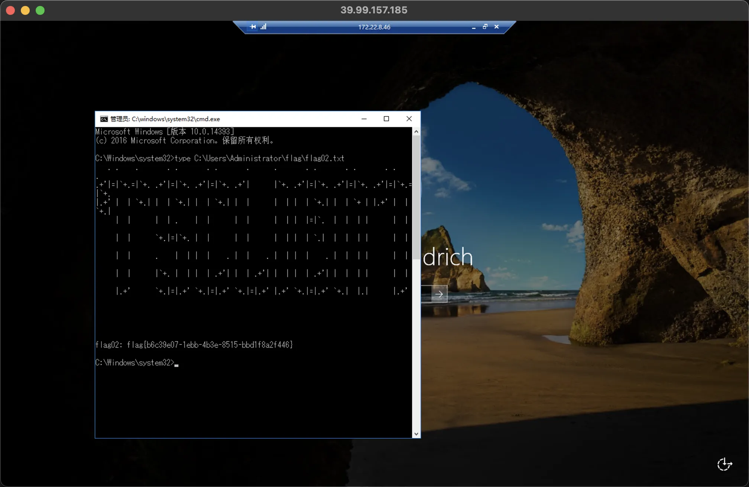Disconnect the remote session via connection bar X
The height and width of the screenshot is (487, 749).
tap(496, 27)
